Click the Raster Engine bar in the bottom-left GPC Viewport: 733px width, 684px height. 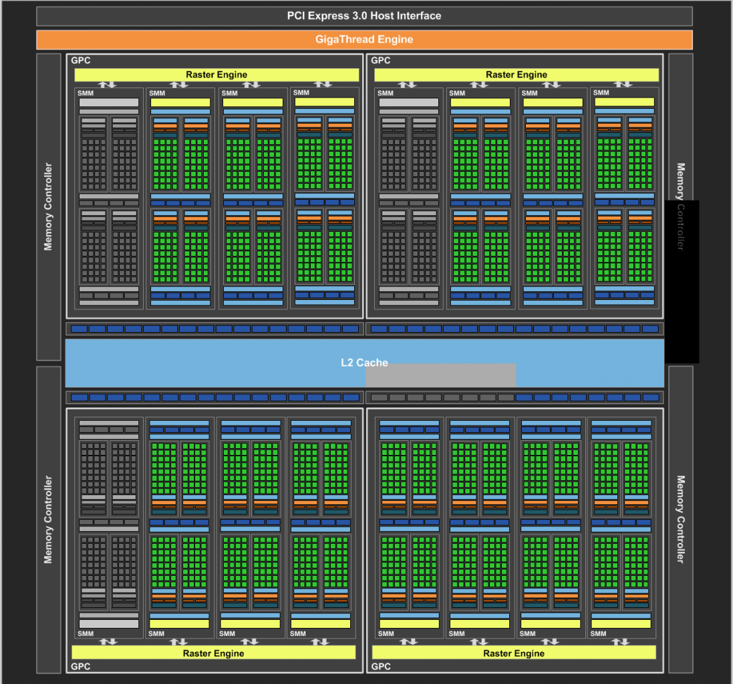pyautogui.click(x=213, y=653)
